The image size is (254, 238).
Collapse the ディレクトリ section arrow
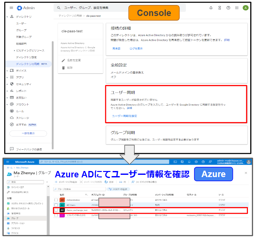[x=7, y=17]
